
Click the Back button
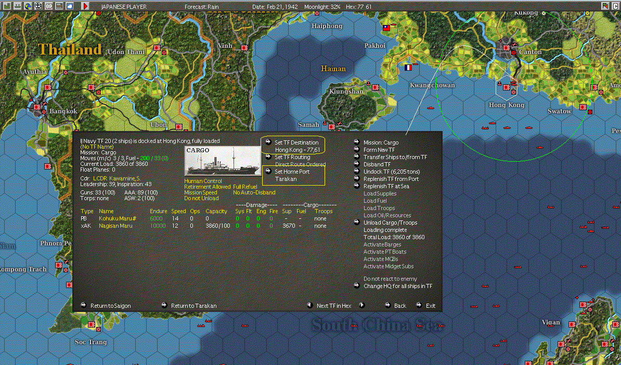[400, 306]
